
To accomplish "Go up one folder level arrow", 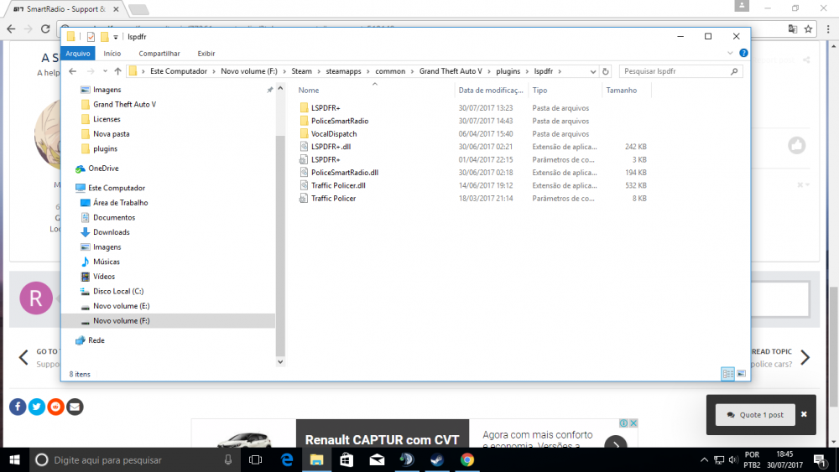I will point(117,71).
